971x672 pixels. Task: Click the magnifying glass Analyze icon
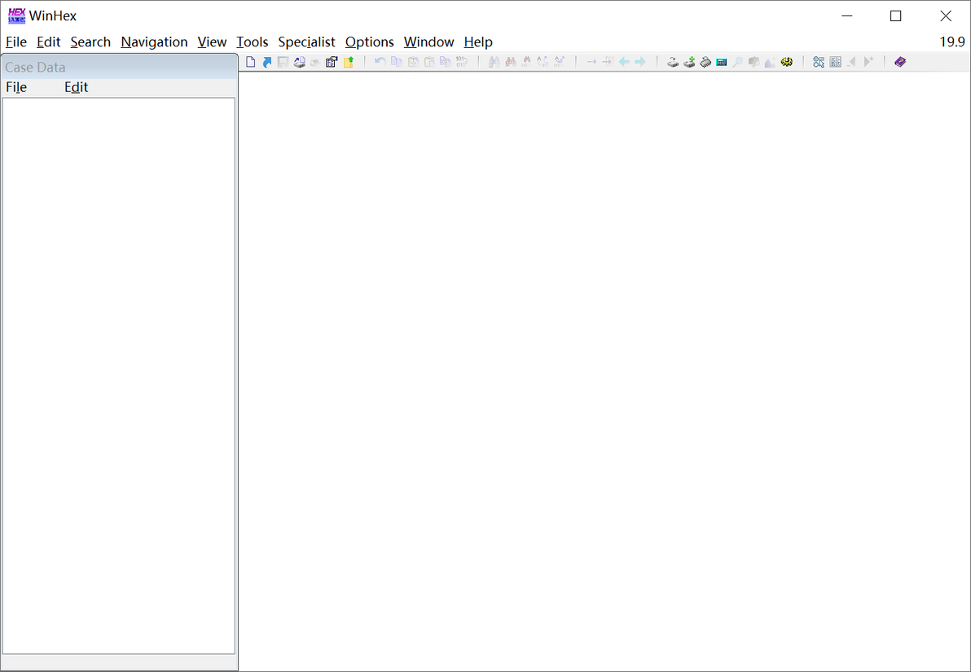737,62
